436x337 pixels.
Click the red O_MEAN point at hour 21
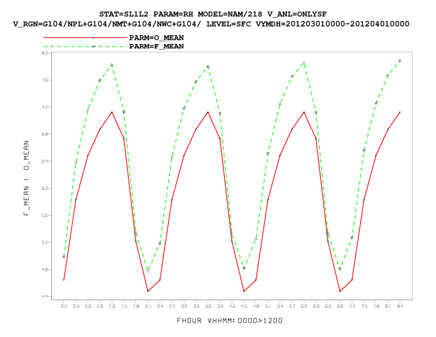(x=148, y=291)
